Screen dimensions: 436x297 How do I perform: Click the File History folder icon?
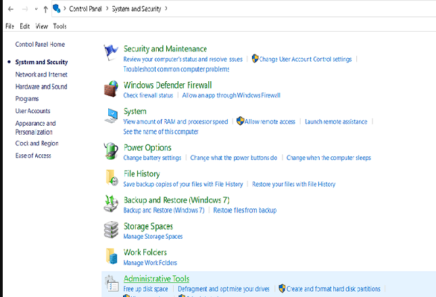click(x=112, y=177)
